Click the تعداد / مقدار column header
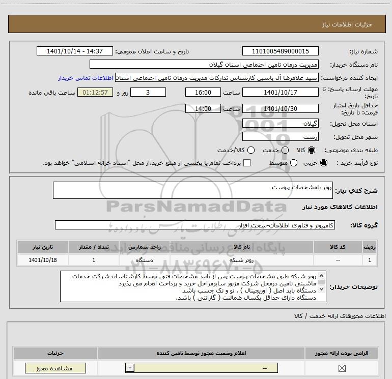 [x=94, y=247]
